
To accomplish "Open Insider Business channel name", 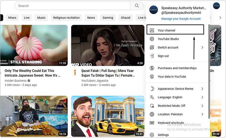I will click(x=16, y=81).
